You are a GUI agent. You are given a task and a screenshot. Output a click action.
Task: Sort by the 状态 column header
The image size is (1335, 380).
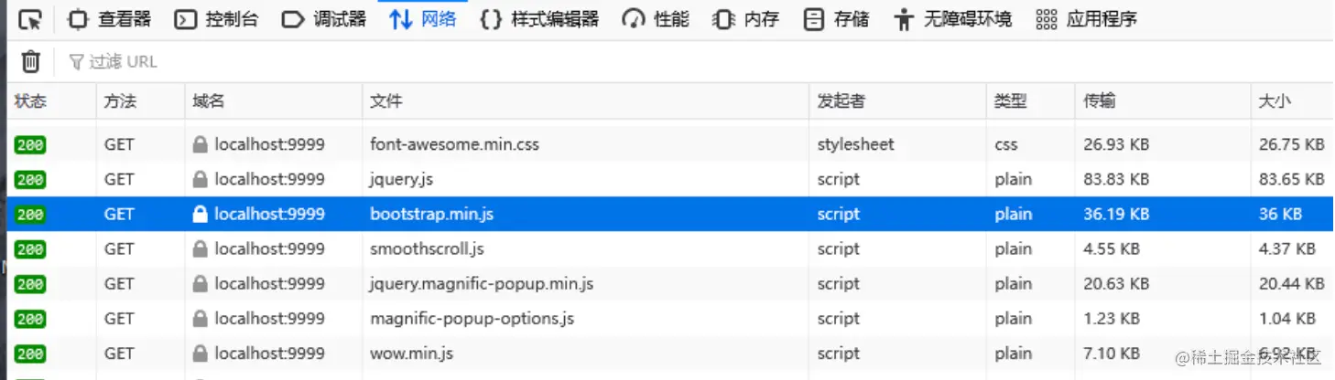(51, 101)
